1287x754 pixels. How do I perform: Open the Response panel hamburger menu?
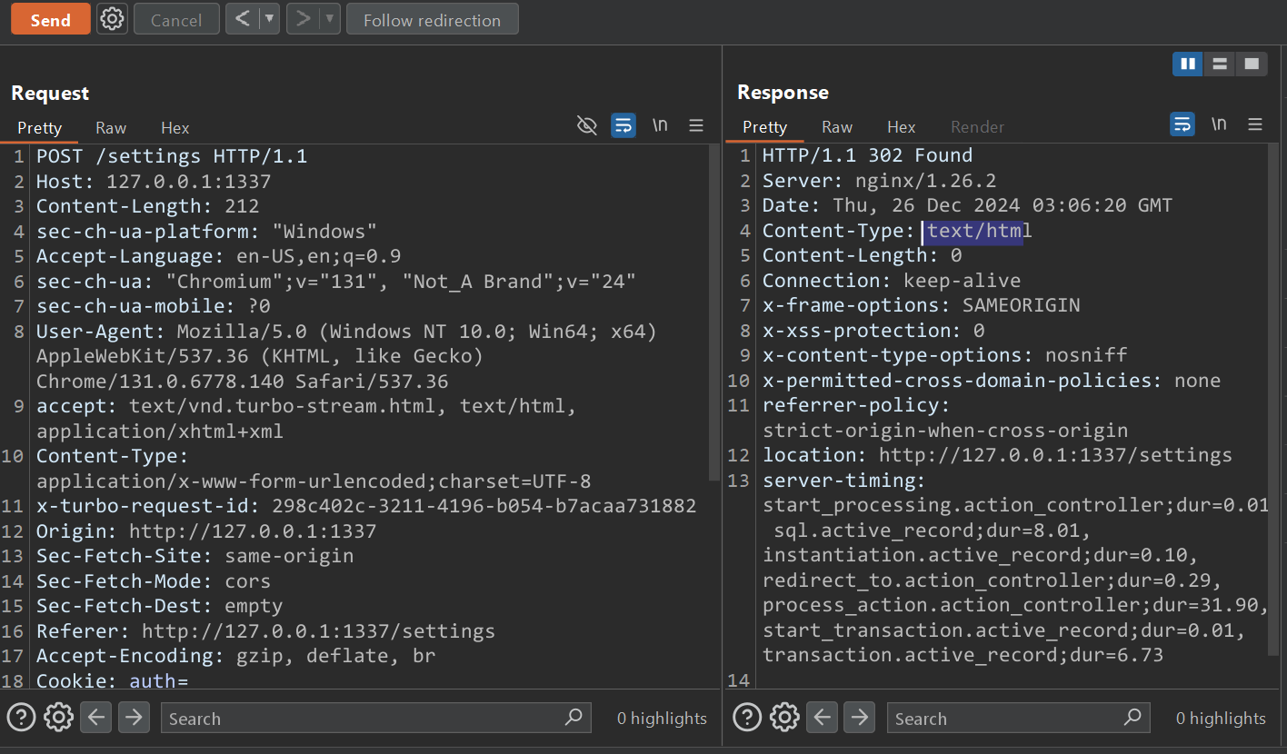1255,124
